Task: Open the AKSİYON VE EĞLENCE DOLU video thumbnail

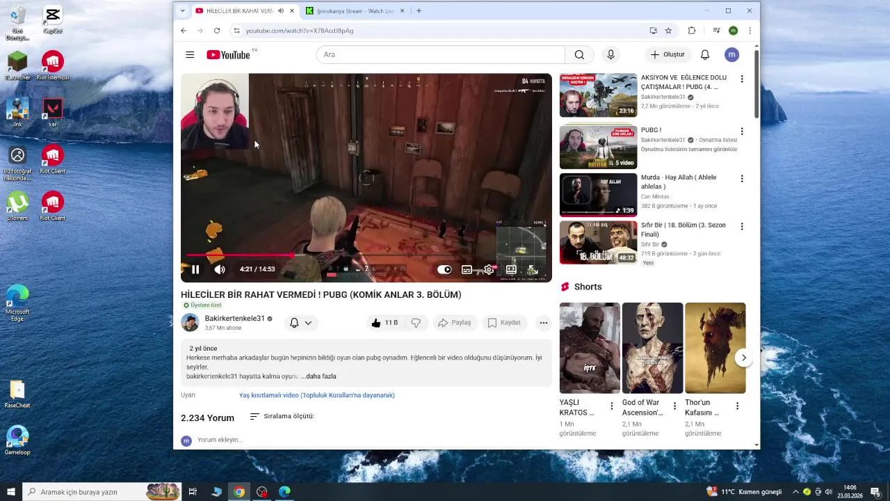Action: coord(598,95)
